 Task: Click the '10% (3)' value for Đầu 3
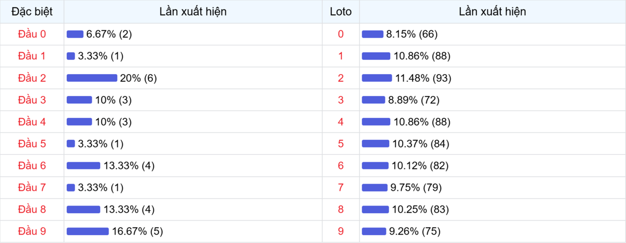113,100
